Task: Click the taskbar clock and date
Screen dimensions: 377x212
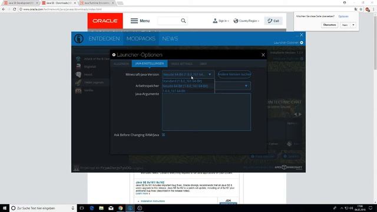Action: (x=360, y=208)
